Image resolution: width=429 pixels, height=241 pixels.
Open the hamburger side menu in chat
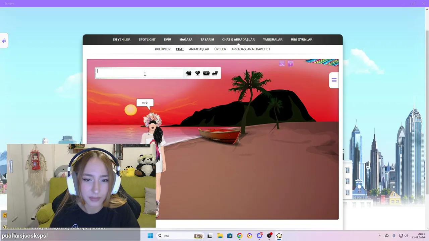coord(334,80)
